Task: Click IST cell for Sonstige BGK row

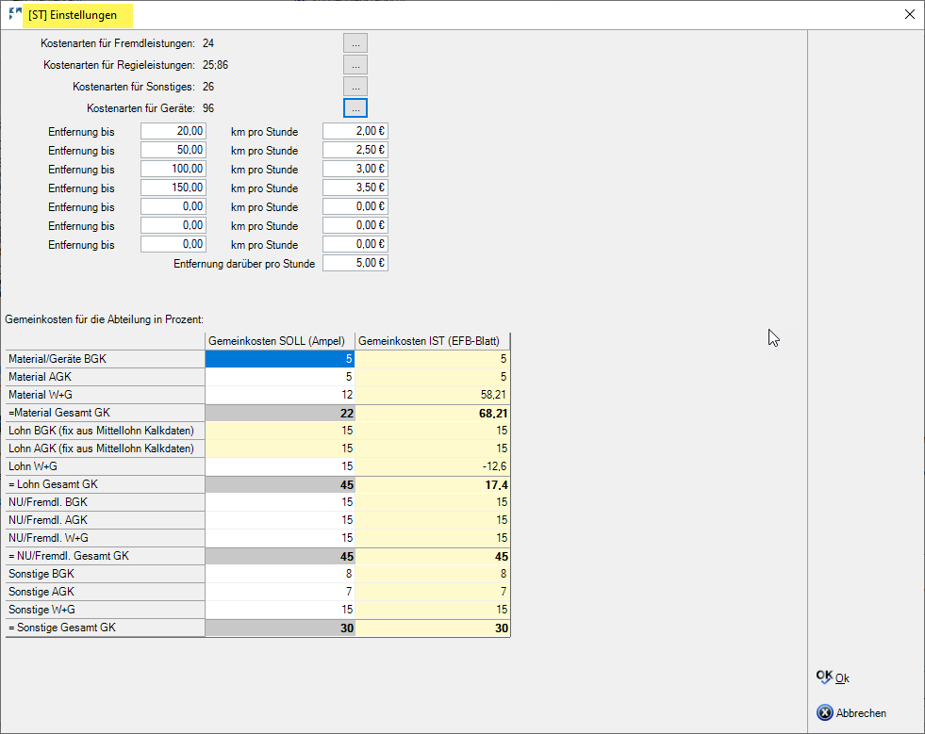Action: click(x=433, y=574)
